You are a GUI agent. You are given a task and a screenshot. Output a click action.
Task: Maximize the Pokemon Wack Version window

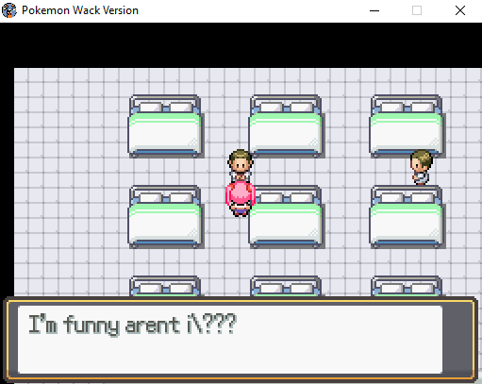[417, 10]
